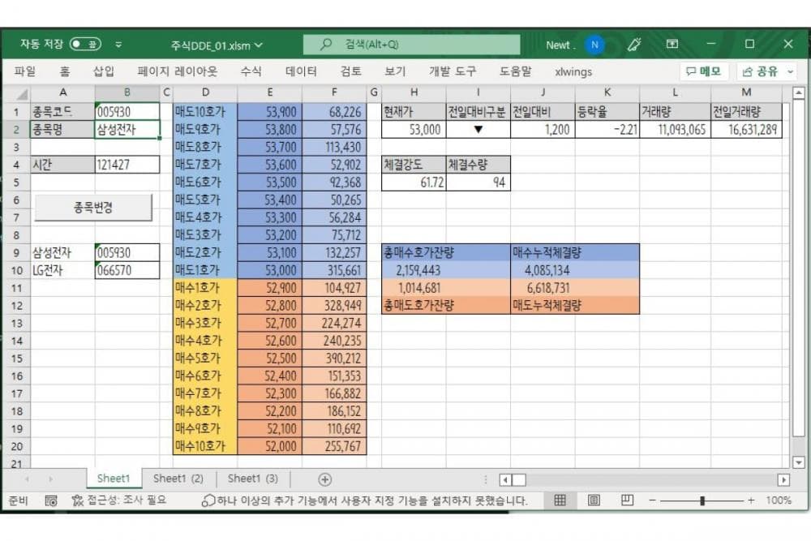Toggle the AutoSave switch
Viewport: 811px width, 541px height.
pyautogui.click(x=85, y=45)
